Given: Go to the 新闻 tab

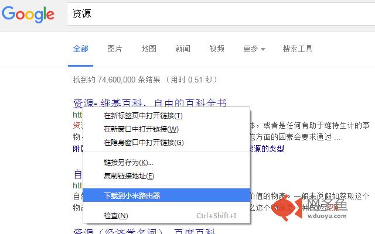Looking at the screenshot, I should 183,49.
